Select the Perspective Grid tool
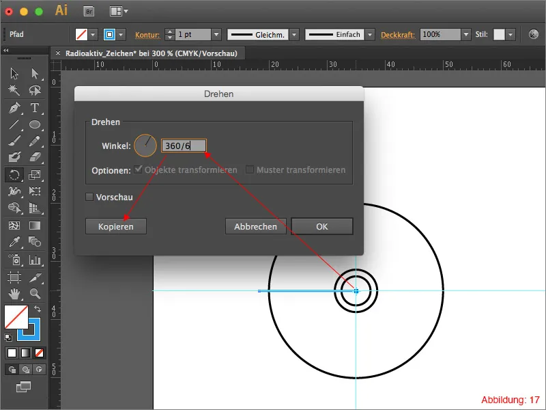 pyautogui.click(x=35, y=208)
